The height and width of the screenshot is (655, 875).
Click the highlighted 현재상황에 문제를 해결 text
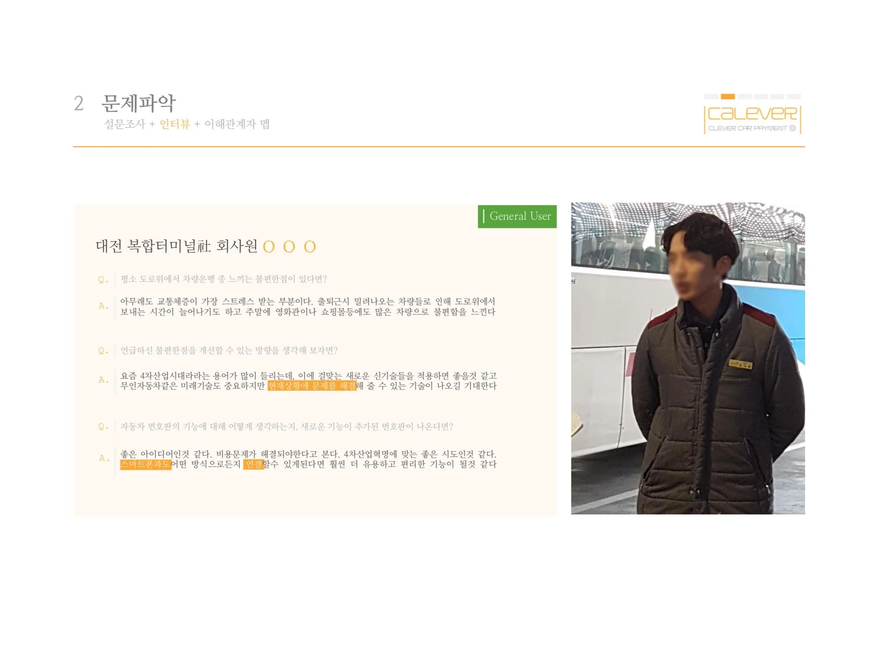(312, 385)
